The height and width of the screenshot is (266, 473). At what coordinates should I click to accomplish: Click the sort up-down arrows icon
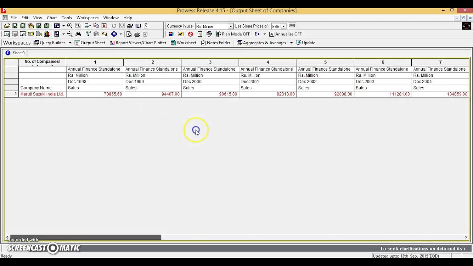[x=57, y=26]
